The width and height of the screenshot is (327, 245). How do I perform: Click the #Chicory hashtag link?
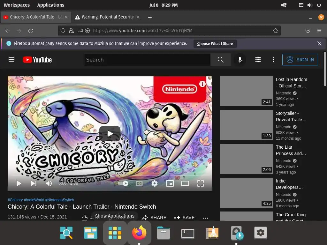tap(15, 200)
